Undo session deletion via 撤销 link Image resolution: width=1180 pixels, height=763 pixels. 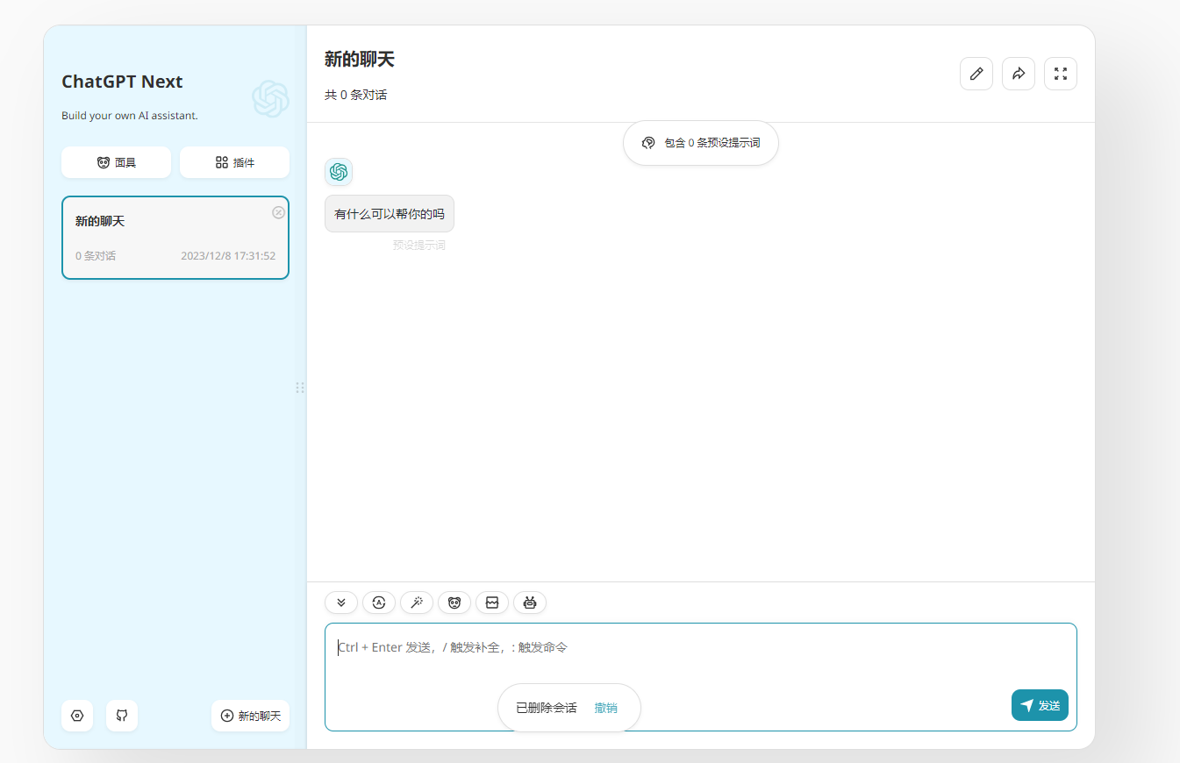click(x=606, y=708)
